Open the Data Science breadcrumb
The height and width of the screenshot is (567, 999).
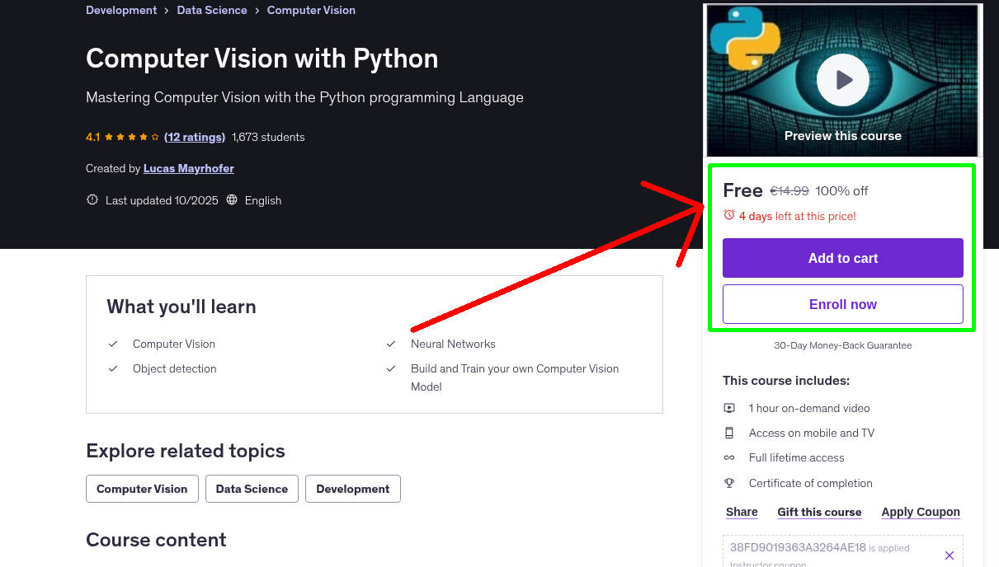(x=212, y=10)
